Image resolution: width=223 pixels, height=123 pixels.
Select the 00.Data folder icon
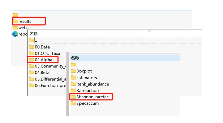click(x=32, y=47)
